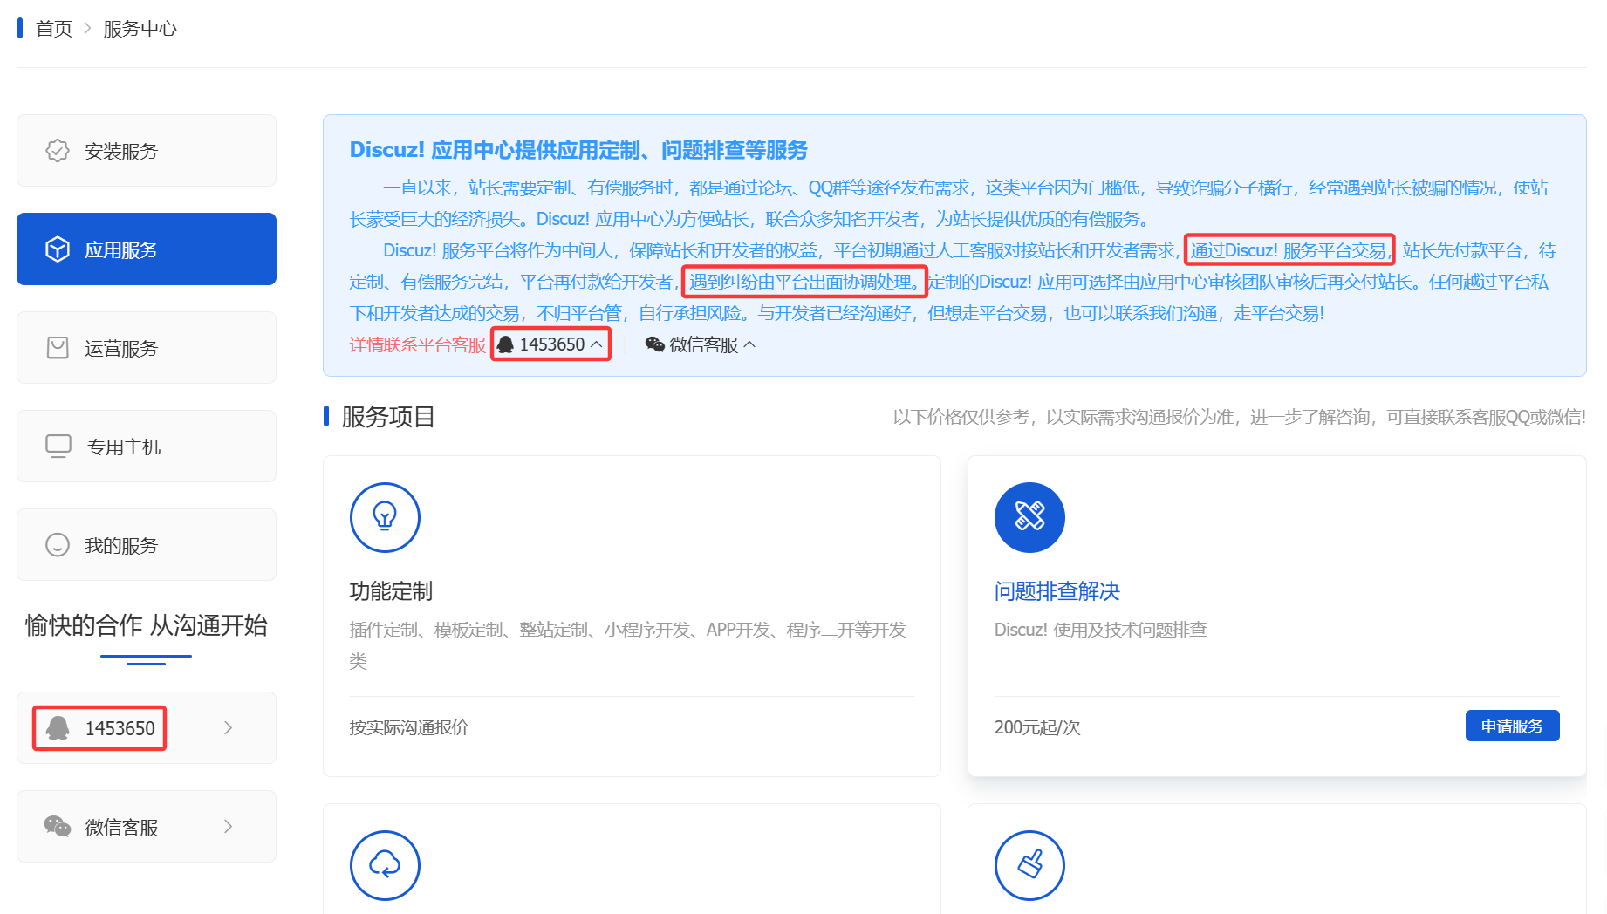1607x914 pixels.
Task: Click the 功能定制 service card title
Action: coord(391,591)
